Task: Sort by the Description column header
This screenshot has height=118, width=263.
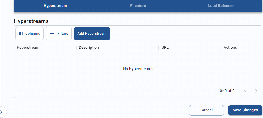Action: [89, 48]
